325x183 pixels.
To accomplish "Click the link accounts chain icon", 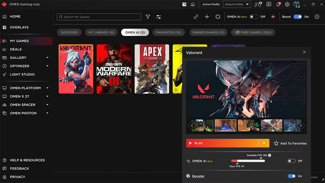I will pos(196,17).
